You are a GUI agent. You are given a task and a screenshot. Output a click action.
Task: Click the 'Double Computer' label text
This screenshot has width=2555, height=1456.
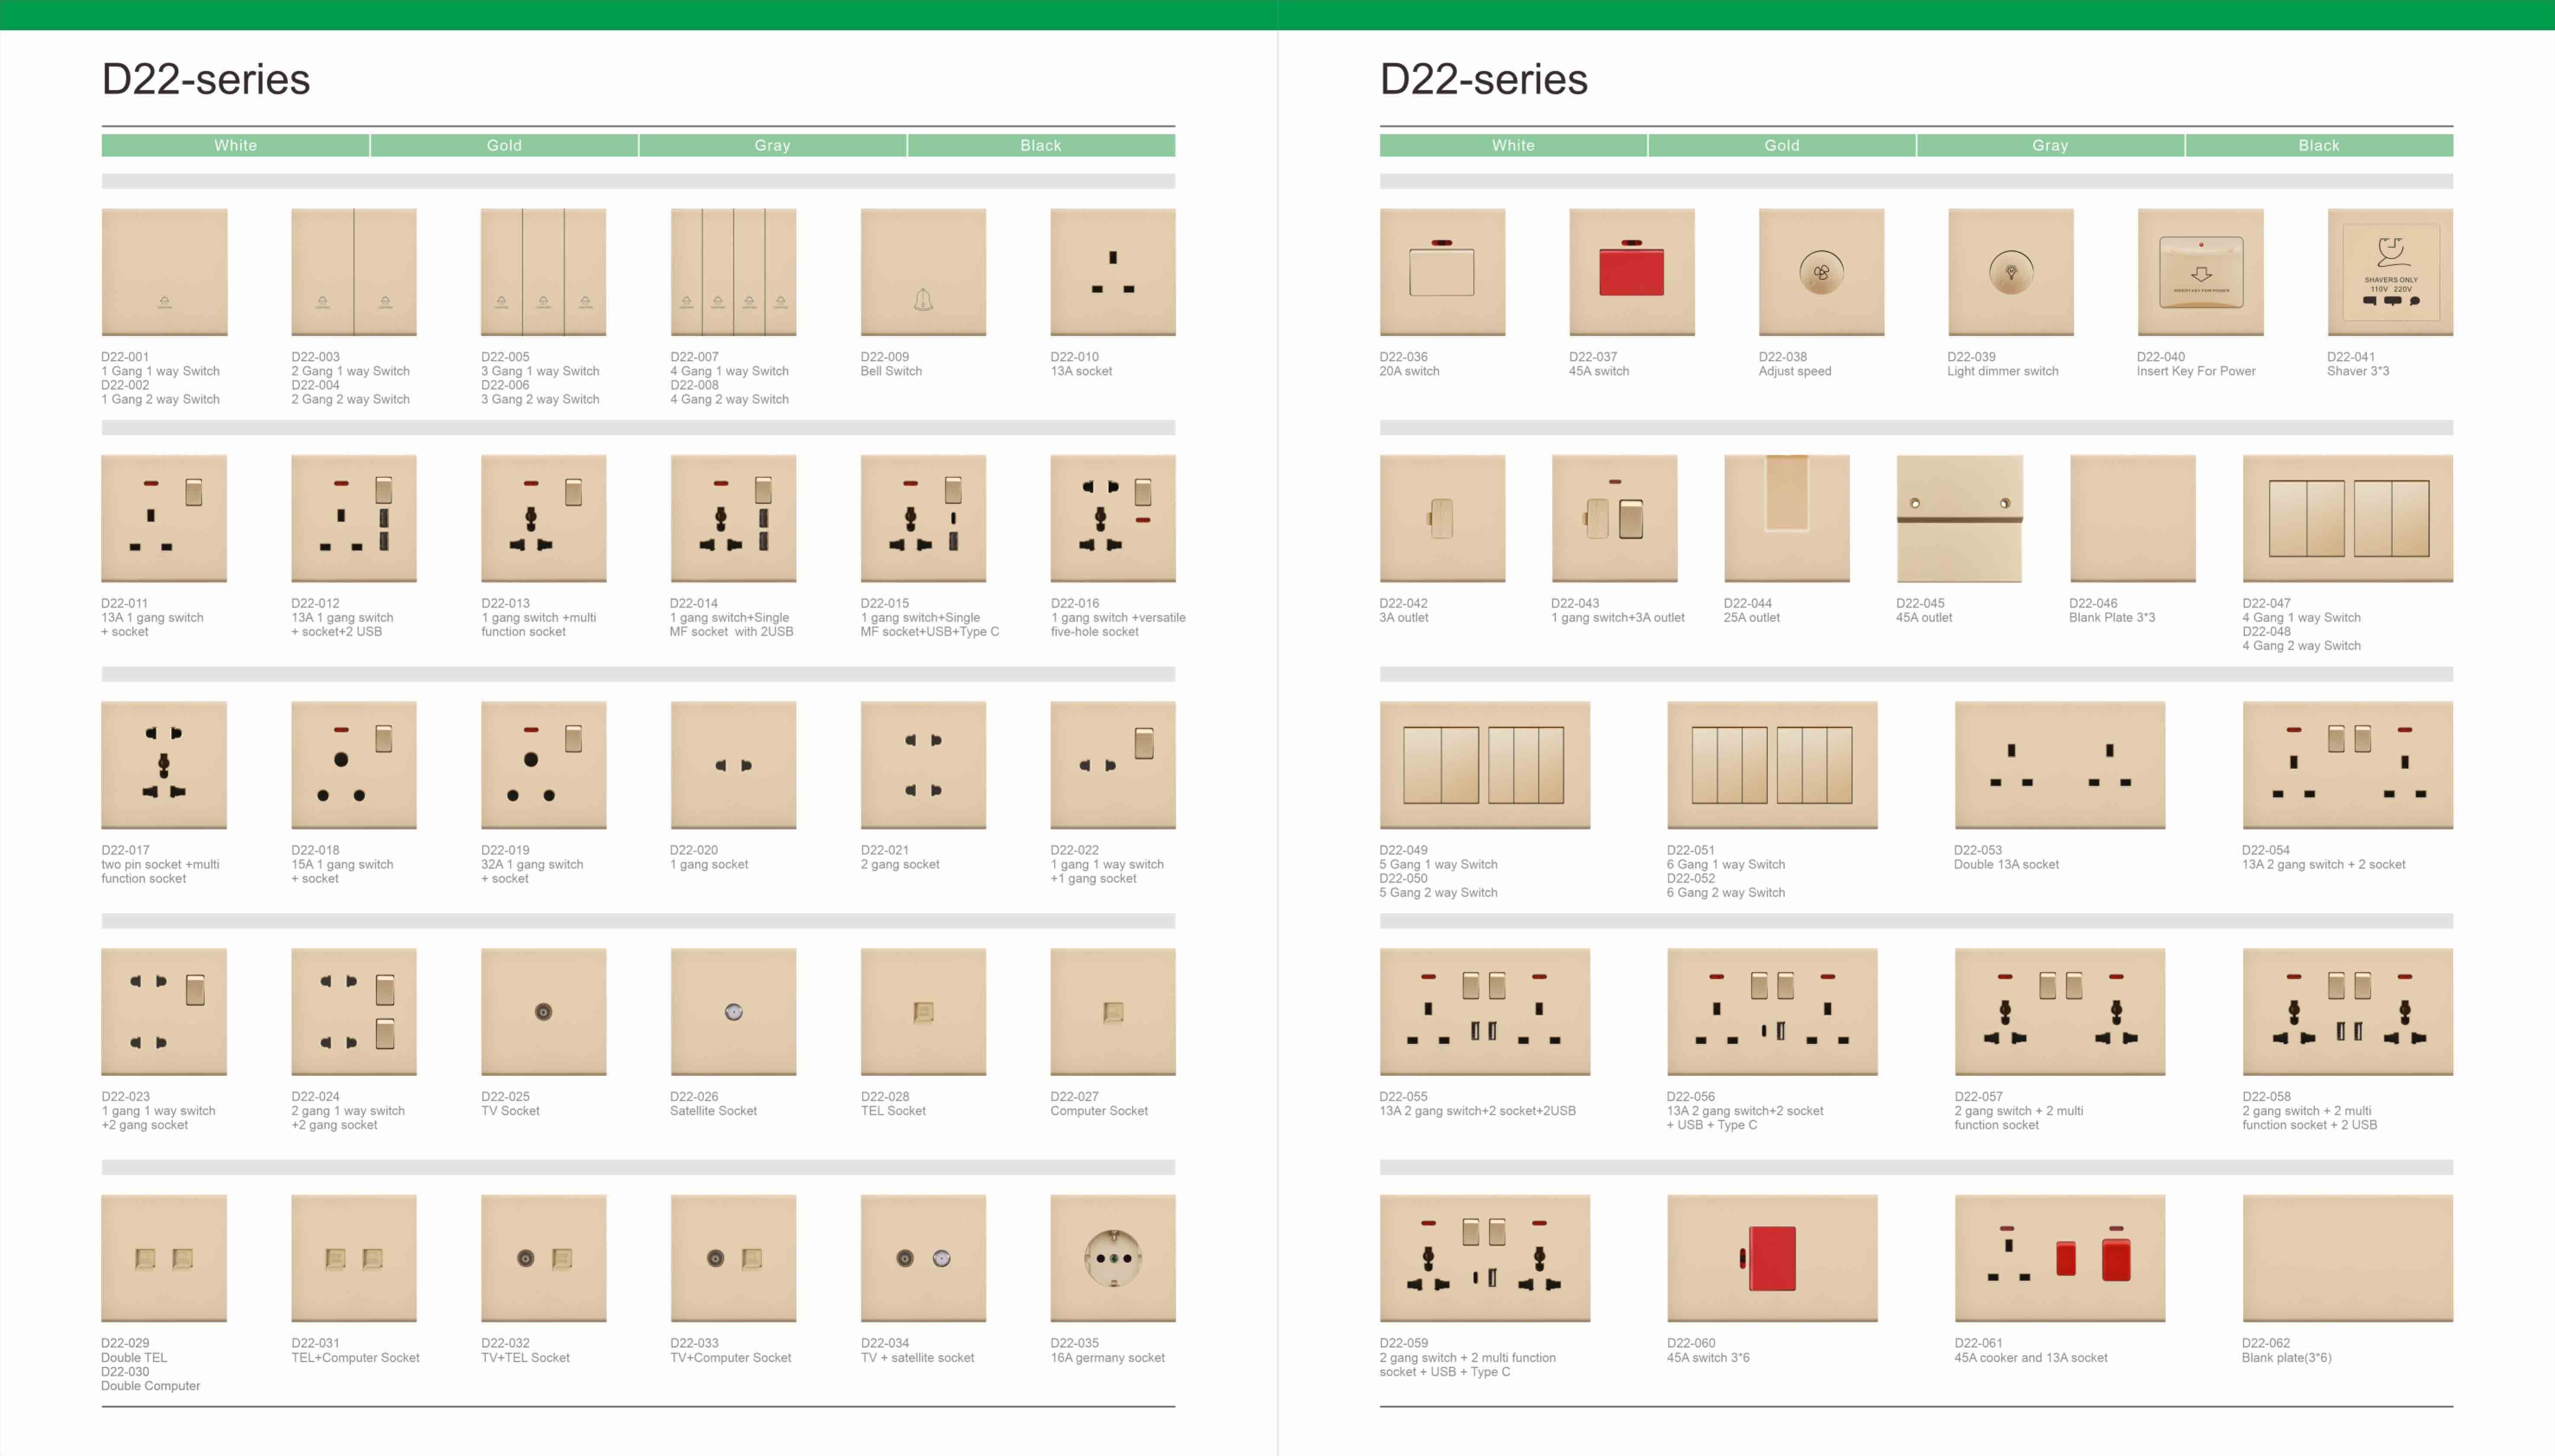click(150, 1385)
